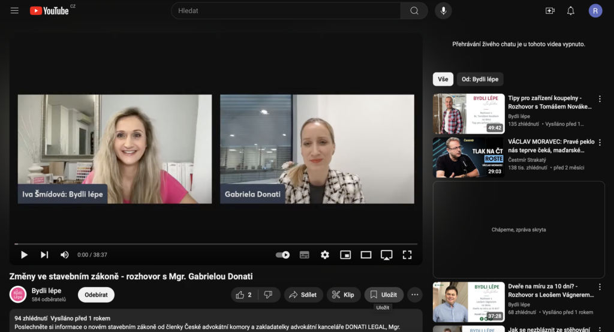The height and width of the screenshot is (332, 614).
Task: Open options for Tipy pro zařízení koupelny video
Action: (x=600, y=99)
